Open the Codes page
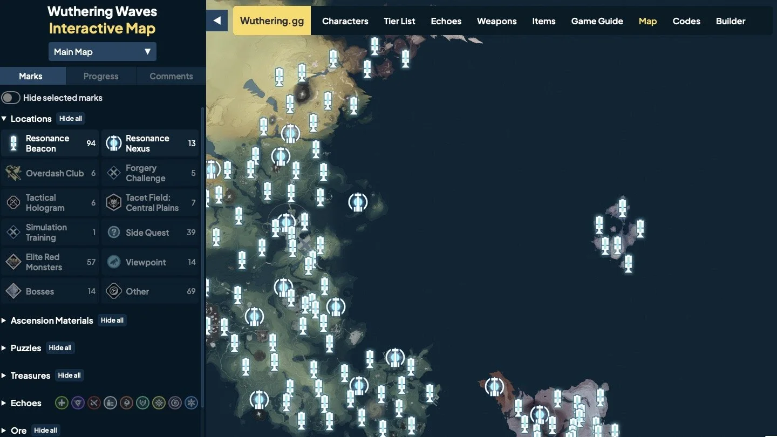The width and height of the screenshot is (777, 437). (686, 21)
